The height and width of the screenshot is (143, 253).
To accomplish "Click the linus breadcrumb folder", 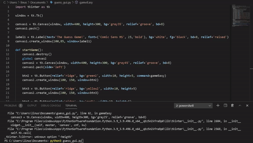I will pyautogui.click(x=24, y=3).
